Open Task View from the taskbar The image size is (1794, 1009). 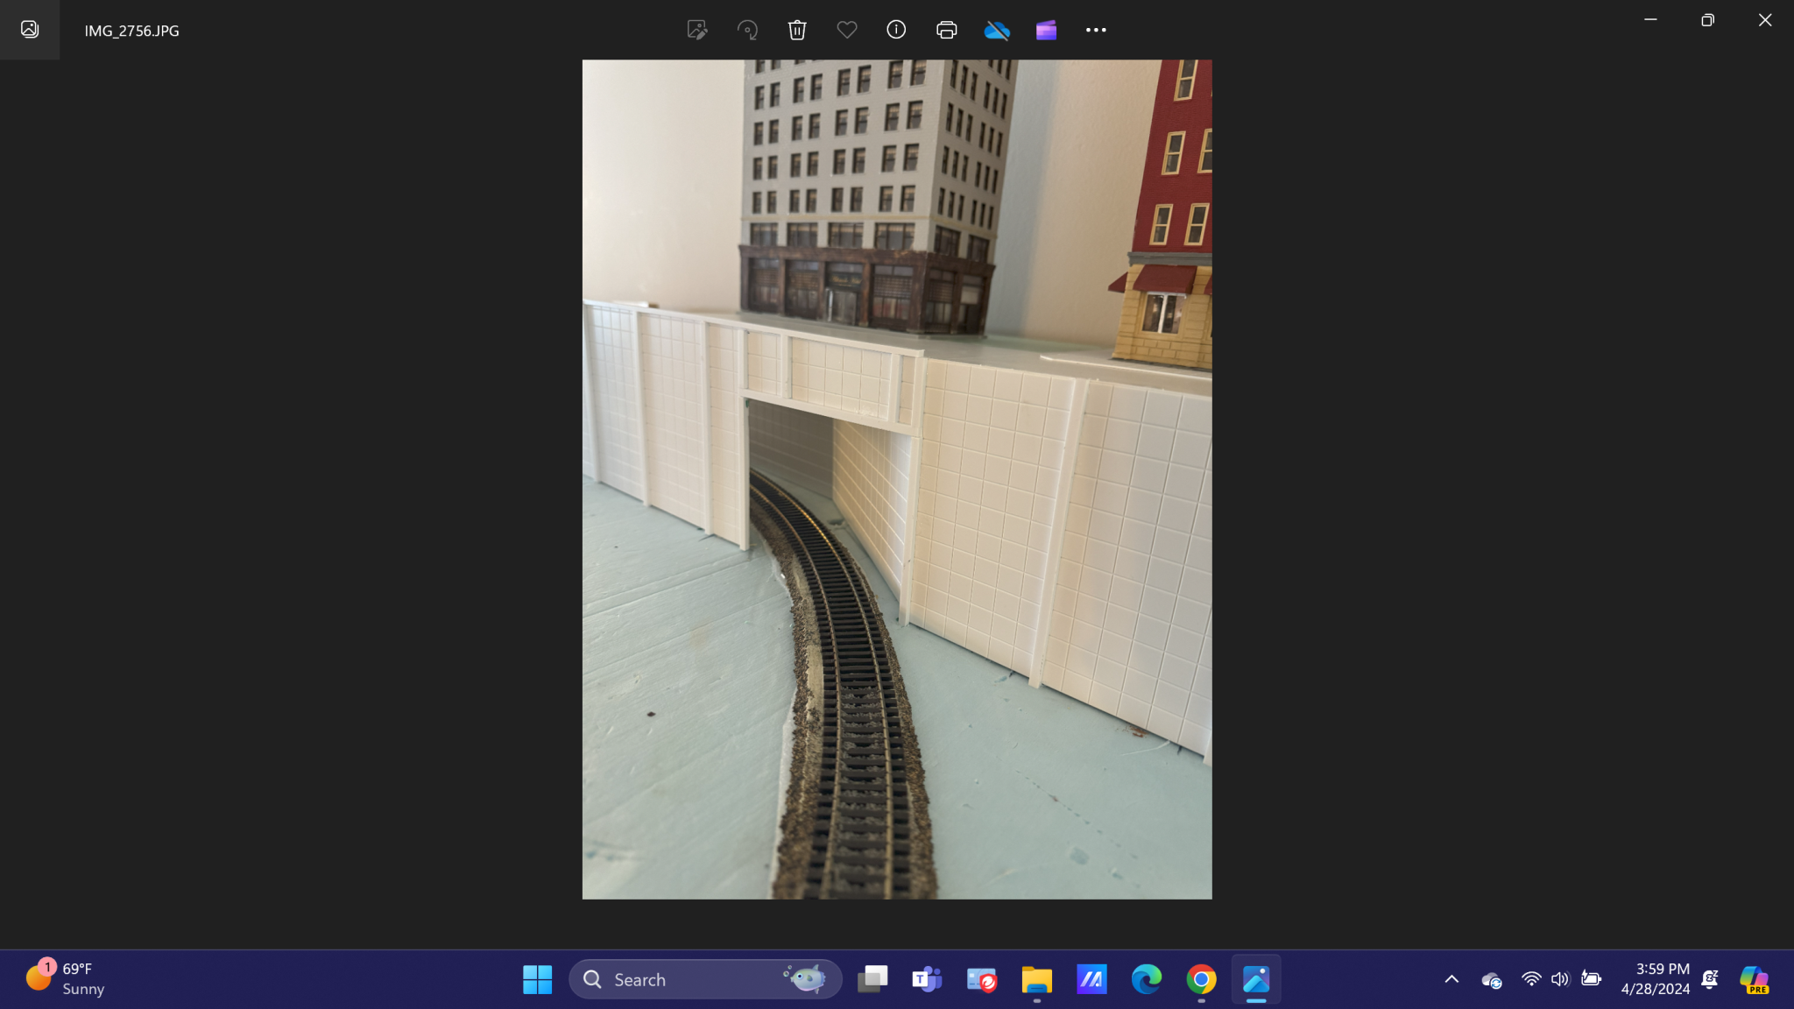[x=872, y=979]
